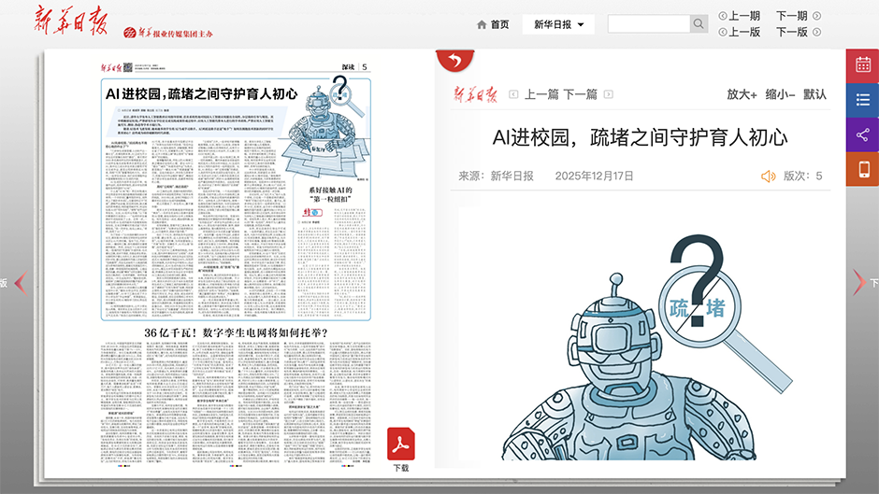Focus the search text field
The width and height of the screenshot is (879, 494).
click(649, 24)
